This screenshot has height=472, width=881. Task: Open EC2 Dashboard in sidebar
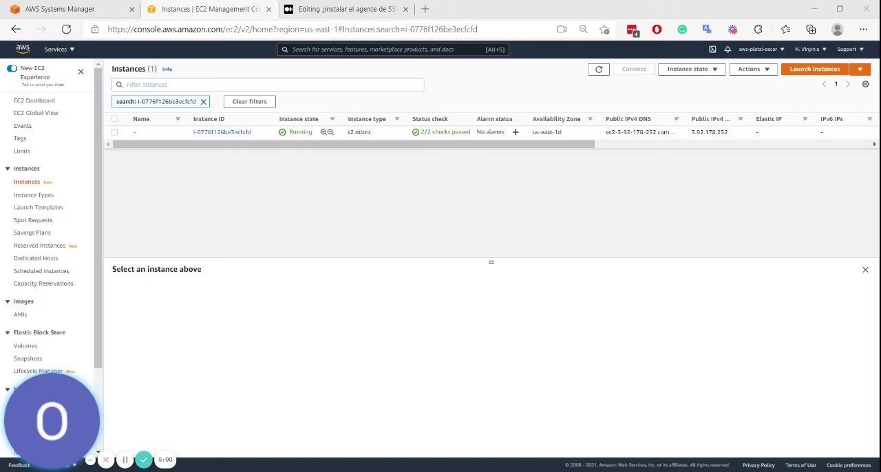(34, 100)
